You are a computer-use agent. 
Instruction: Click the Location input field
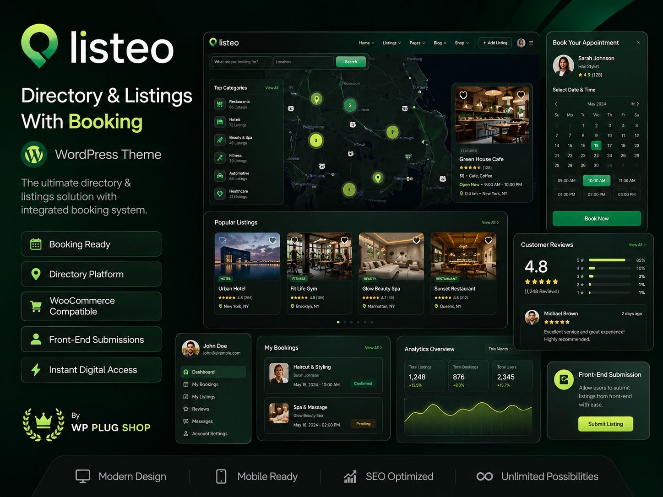point(304,62)
